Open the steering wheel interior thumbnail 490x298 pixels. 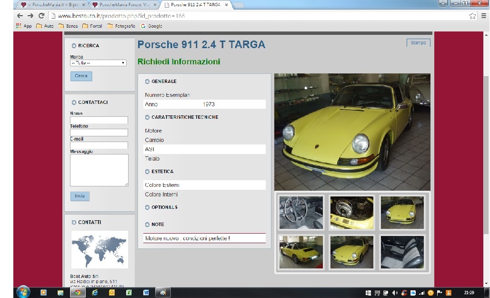[301, 213]
